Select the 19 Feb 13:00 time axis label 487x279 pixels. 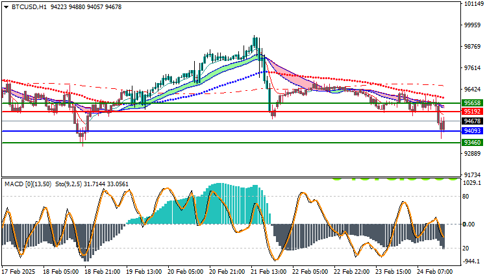[x=144, y=272]
